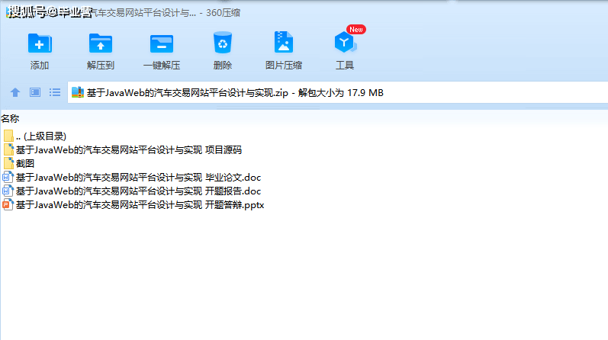
Task: Go up one level with the arrow icon
Action: [x=14, y=92]
